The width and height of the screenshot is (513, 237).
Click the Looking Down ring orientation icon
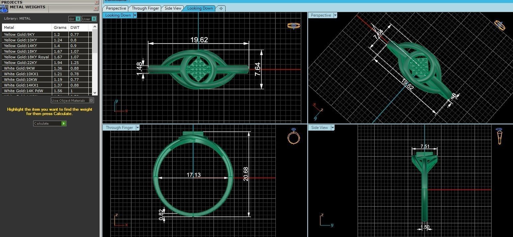point(293,26)
